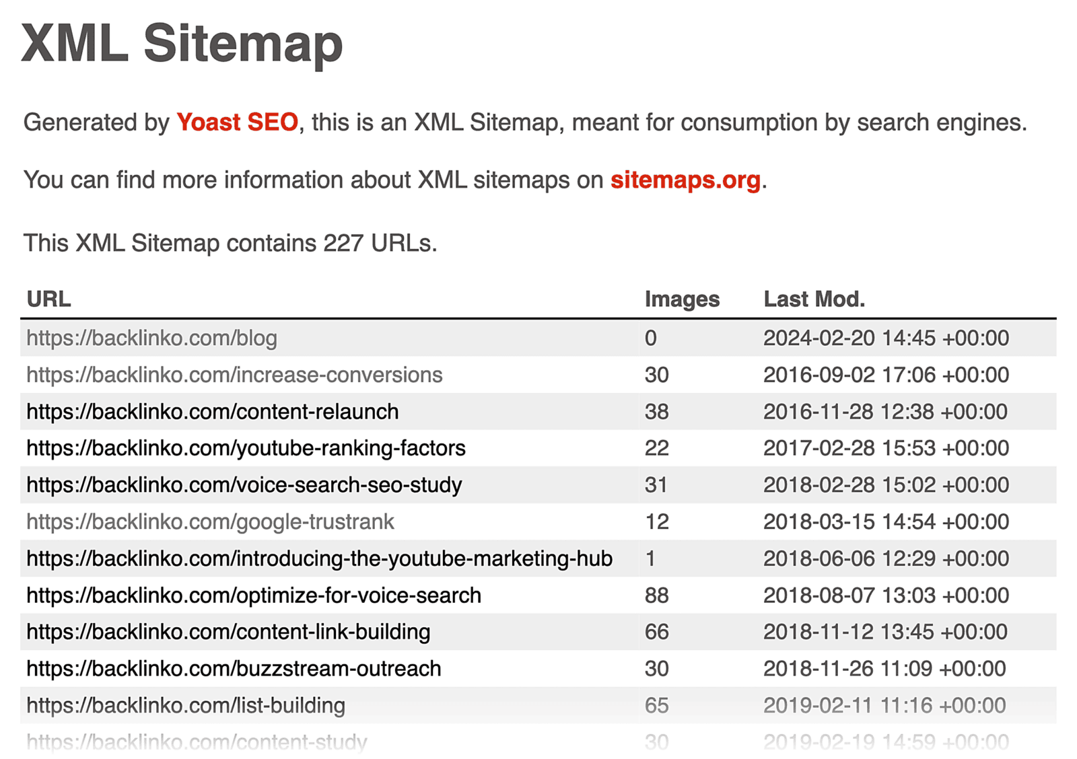Click the content-relaunch URL
The height and width of the screenshot is (759, 1077).
point(213,412)
